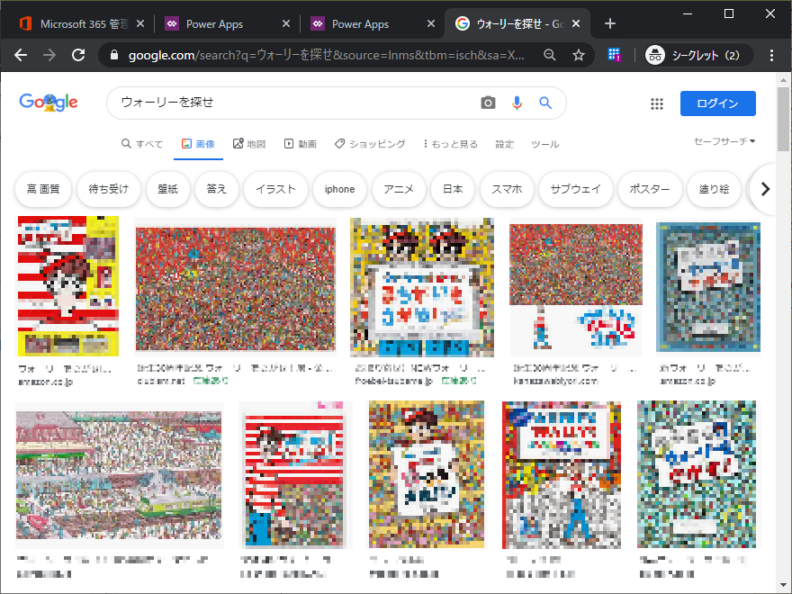Open the bottom-right teal book cover image

pos(697,474)
